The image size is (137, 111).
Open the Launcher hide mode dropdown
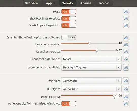pos(91,59)
